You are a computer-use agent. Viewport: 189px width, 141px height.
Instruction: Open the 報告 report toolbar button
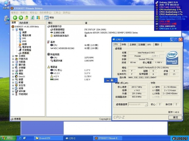[49, 18]
